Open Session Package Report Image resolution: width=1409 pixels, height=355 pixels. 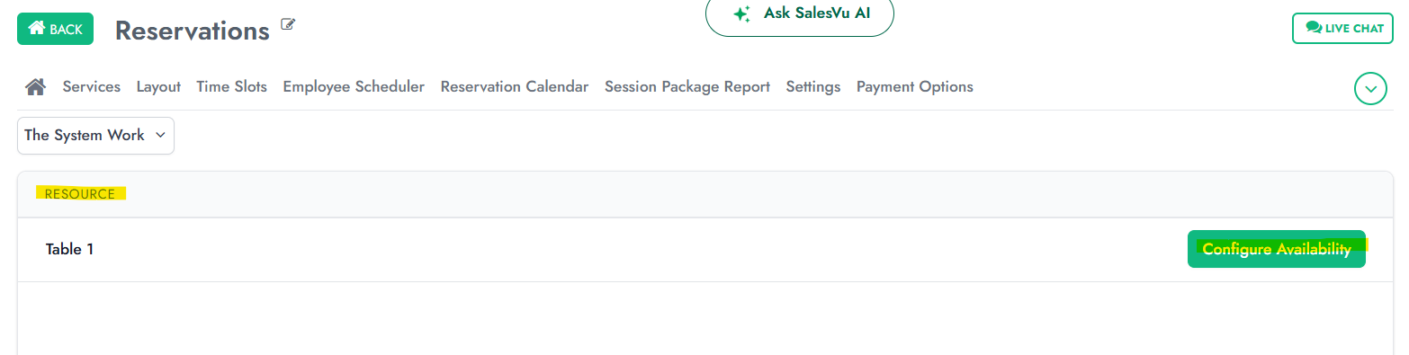687,86
